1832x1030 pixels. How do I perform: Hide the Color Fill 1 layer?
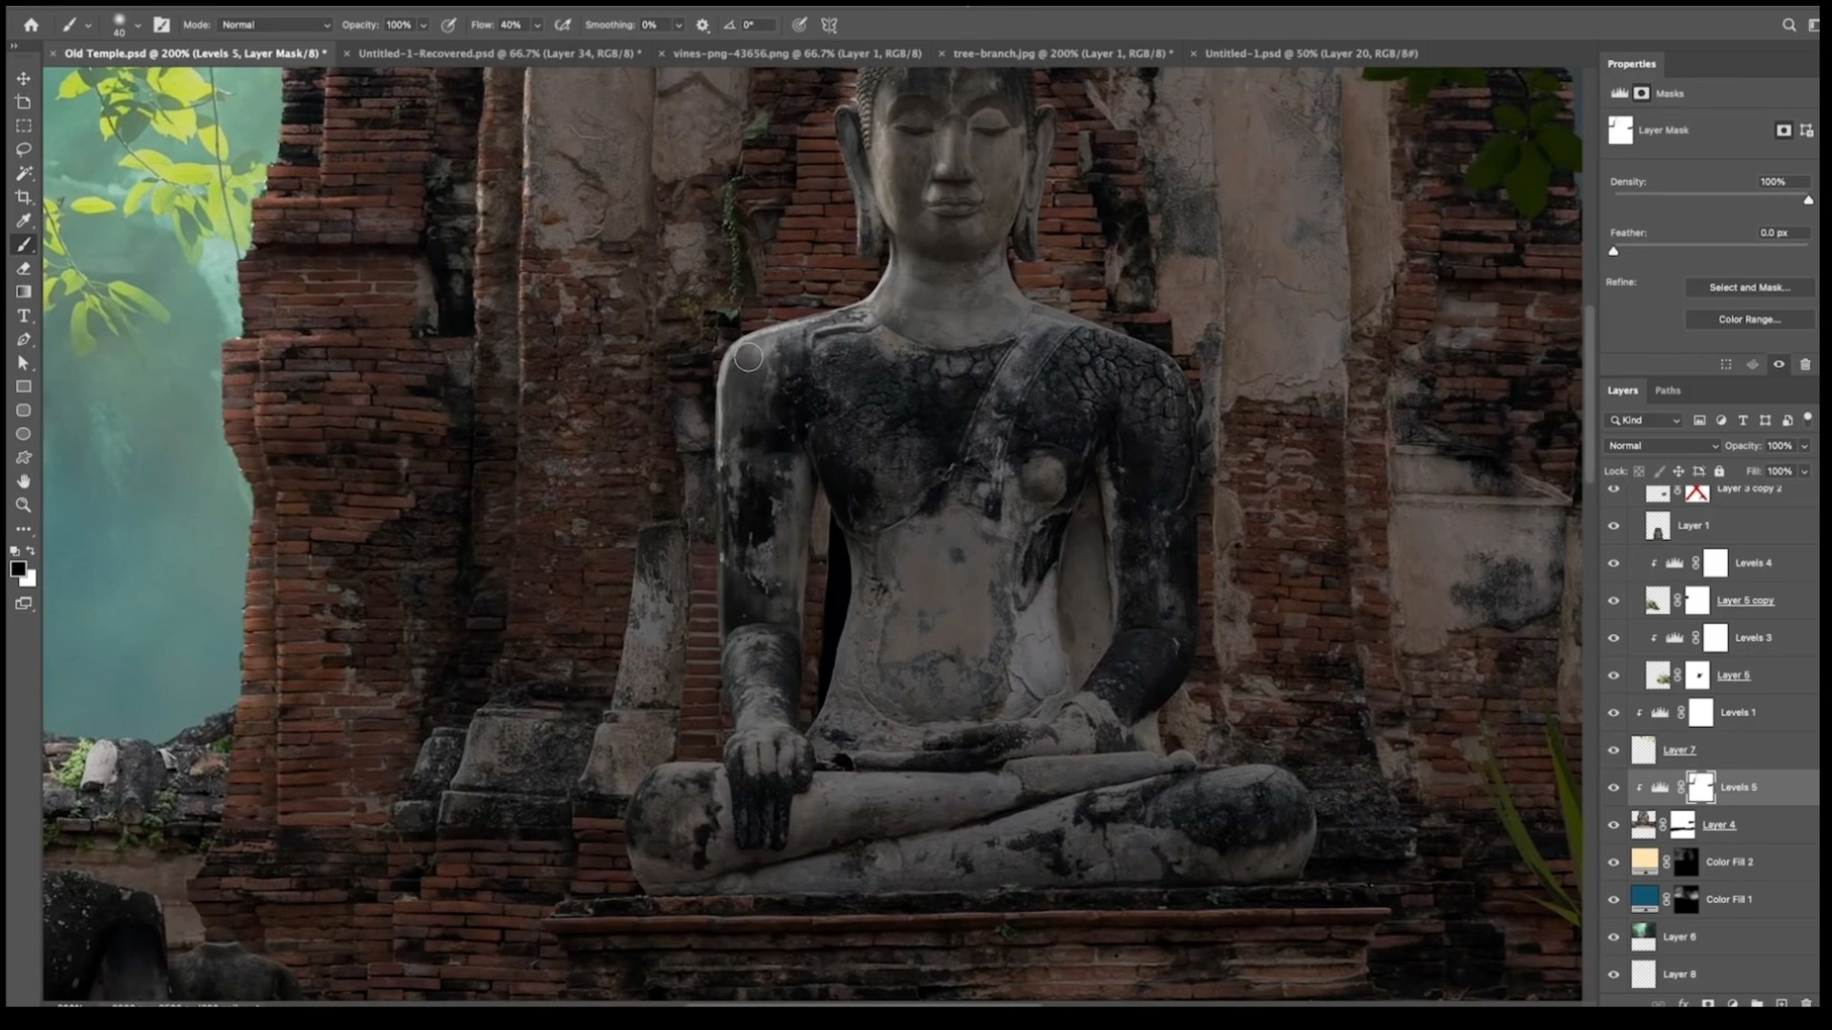pyautogui.click(x=1613, y=899)
